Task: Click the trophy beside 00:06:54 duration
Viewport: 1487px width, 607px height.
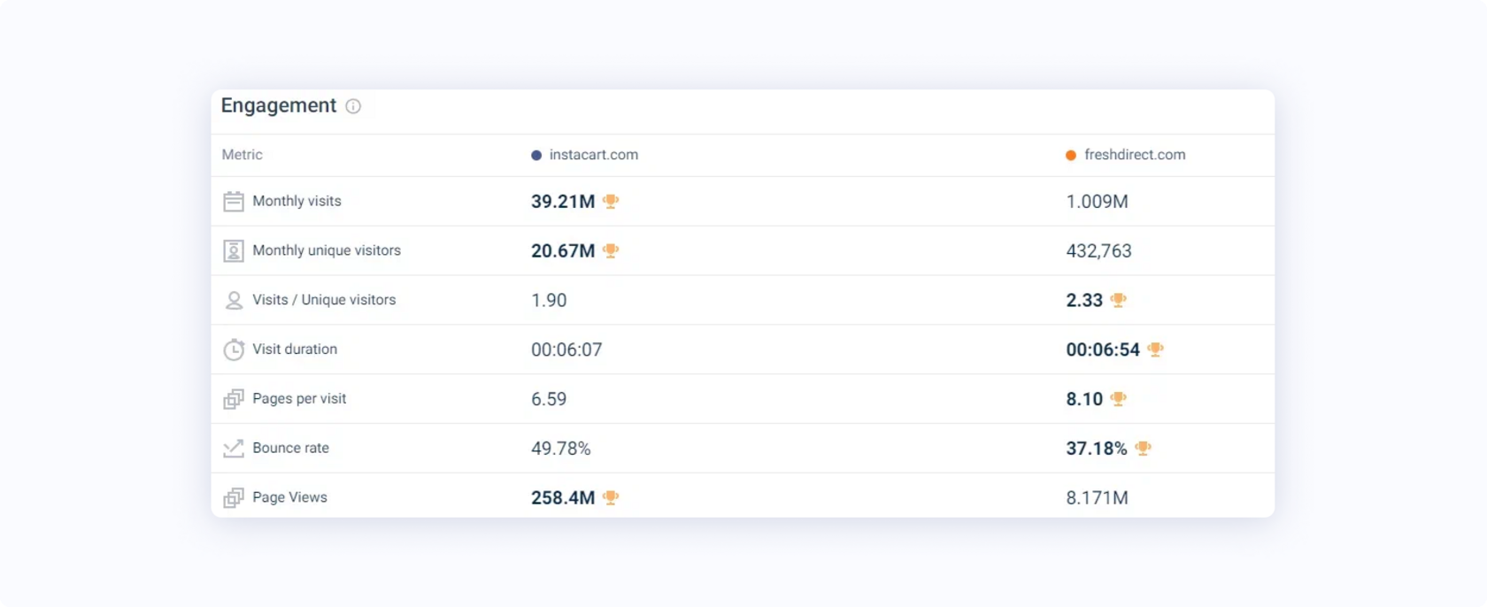Action: coord(1155,350)
